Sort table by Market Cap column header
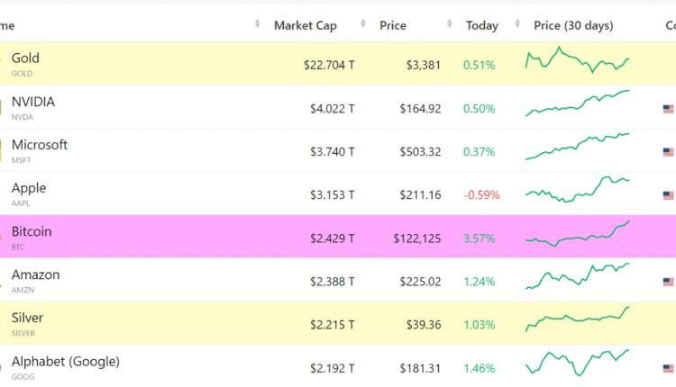Image resolution: width=676 pixels, height=387 pixels. click(305, 25)
